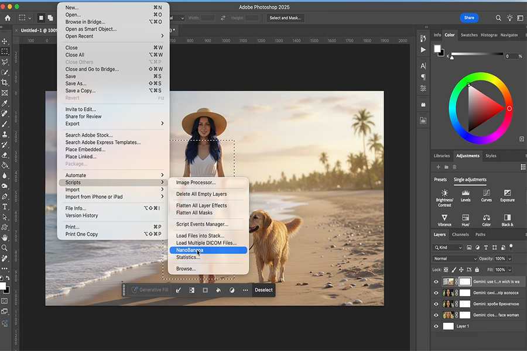This screenshot has height=351, width=527.
Task: Switch to the Swatches tab
Action: coord(469,35)
